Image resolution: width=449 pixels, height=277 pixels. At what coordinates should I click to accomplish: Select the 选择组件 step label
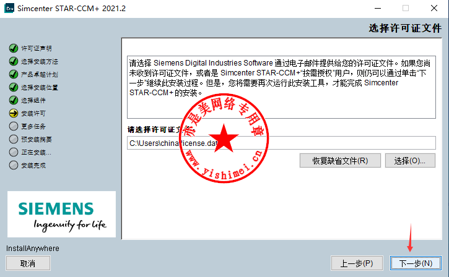[x=33, y=100]
